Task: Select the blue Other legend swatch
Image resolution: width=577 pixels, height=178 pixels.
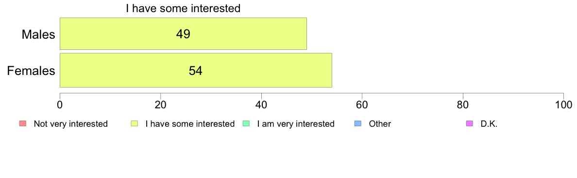Action: point(358,124)
